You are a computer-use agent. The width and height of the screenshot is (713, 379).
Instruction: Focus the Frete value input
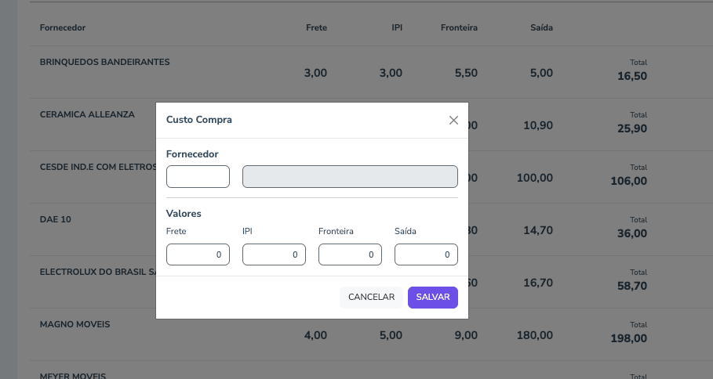(x=198, y=254)
